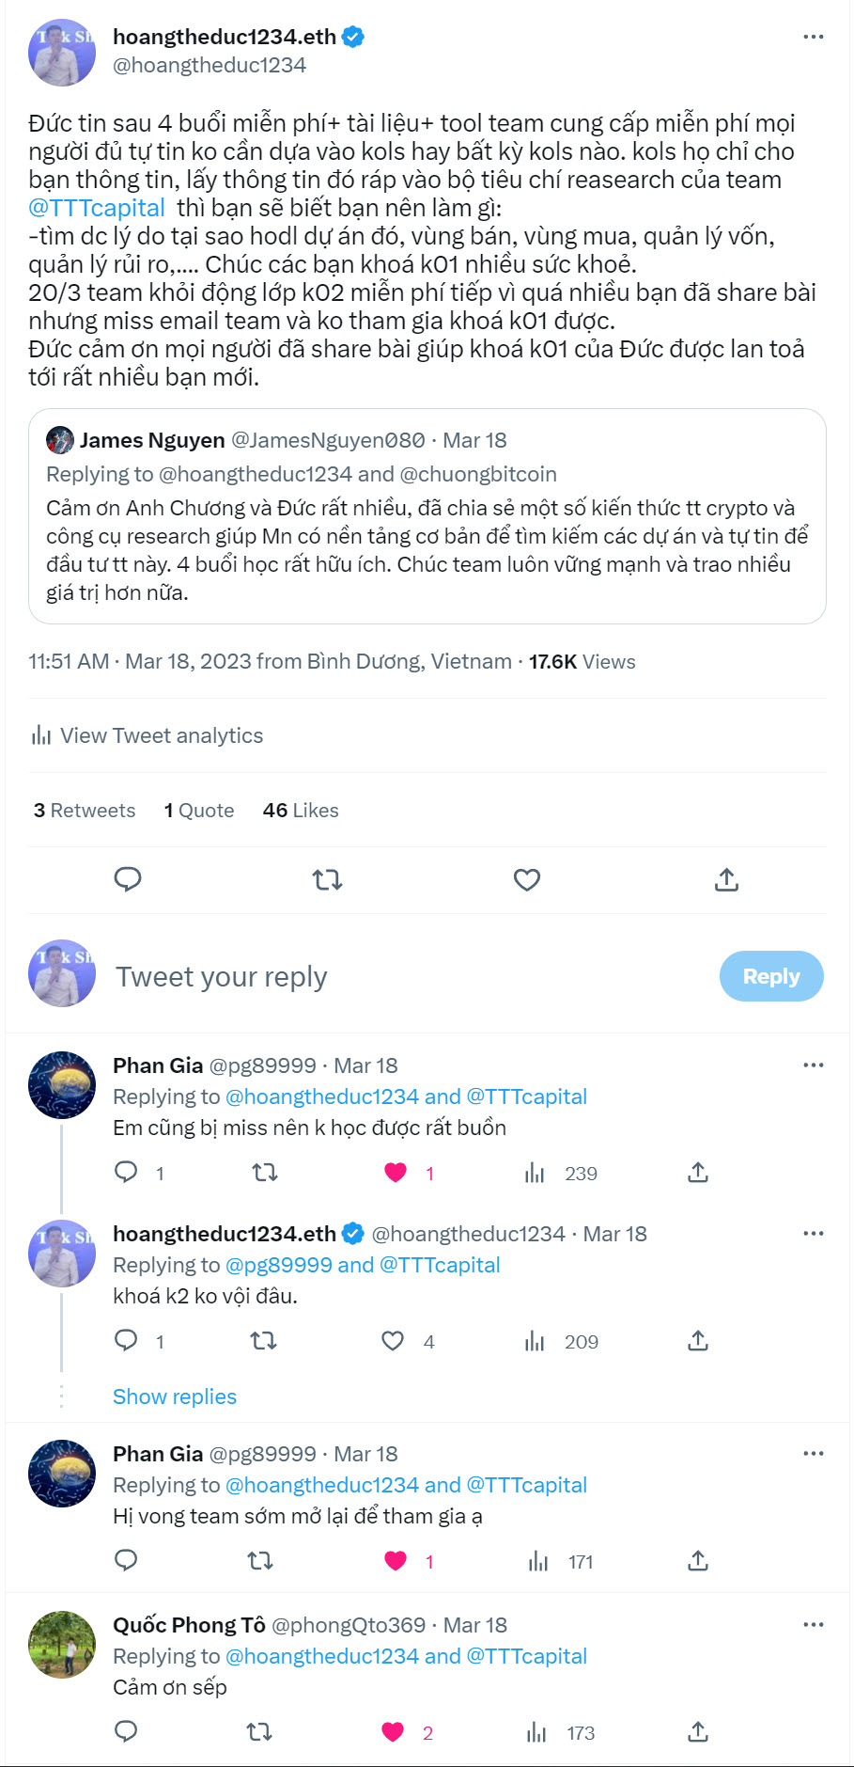
Task: Unlike Phan Gia's 'Em cũng bị miss' reply
Action: tap(396, 1173)
